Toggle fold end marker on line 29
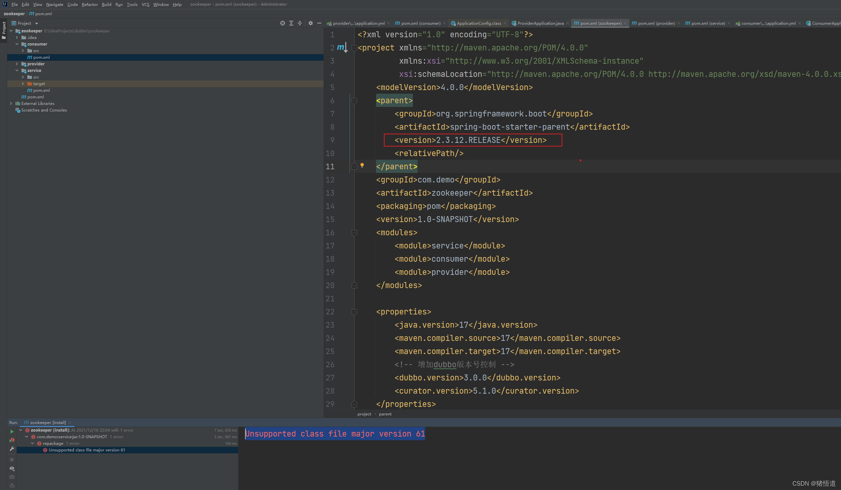841x490 pixels. pyautogui.click(x=355, y=404)
